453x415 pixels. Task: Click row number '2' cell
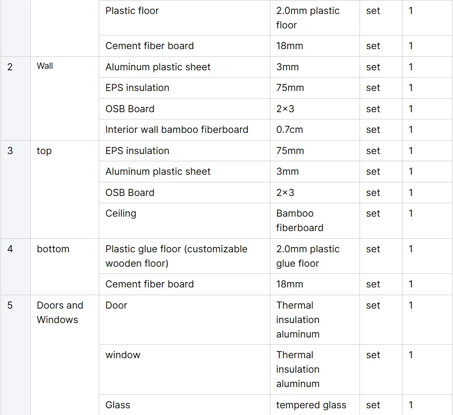[x=10, y=67]
